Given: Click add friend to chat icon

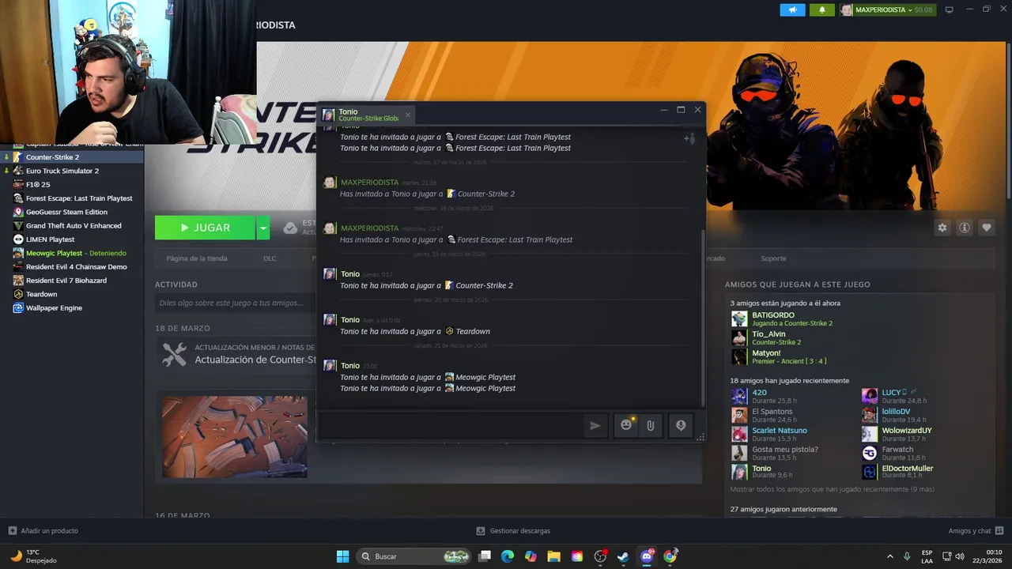Looking at the screenshot, I should pyautogui.click(x=689, y=138).
